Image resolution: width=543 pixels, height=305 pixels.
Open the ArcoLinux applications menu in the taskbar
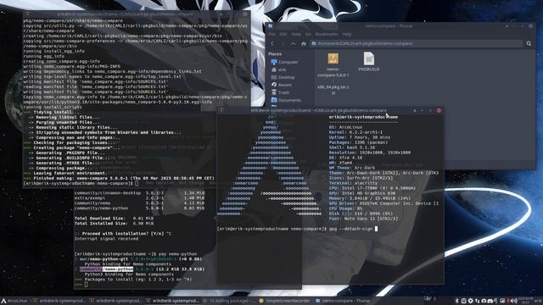coord(14,301)
